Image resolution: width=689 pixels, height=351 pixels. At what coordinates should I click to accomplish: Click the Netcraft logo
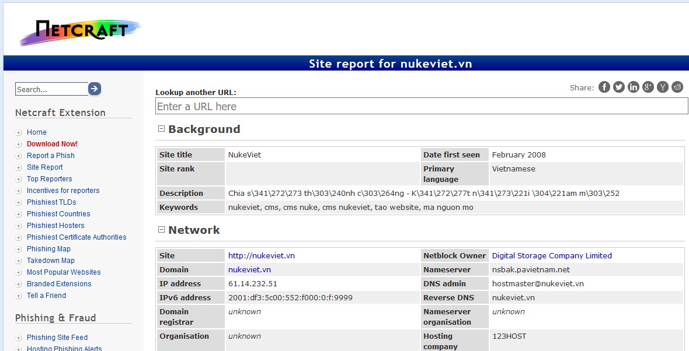80,33
